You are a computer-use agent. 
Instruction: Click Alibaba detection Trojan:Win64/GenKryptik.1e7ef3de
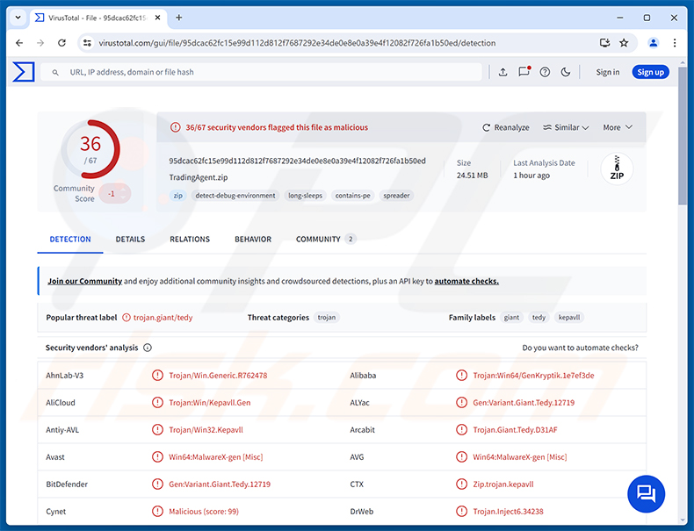pyautogui.click(x=533, y=376)
